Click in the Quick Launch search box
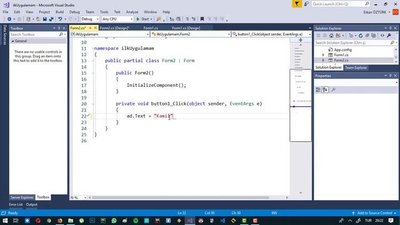Screen dimensions: 400x225 pos(341,4)
